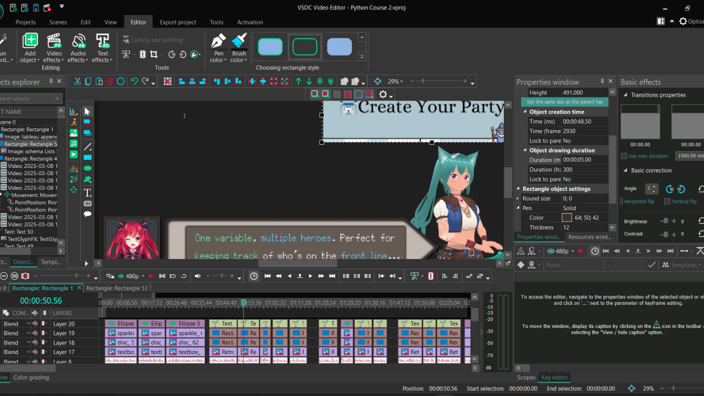704x396 pixels.
Task: Toggle the Layer 19 audio waveform icon
Action: [35, 333]
